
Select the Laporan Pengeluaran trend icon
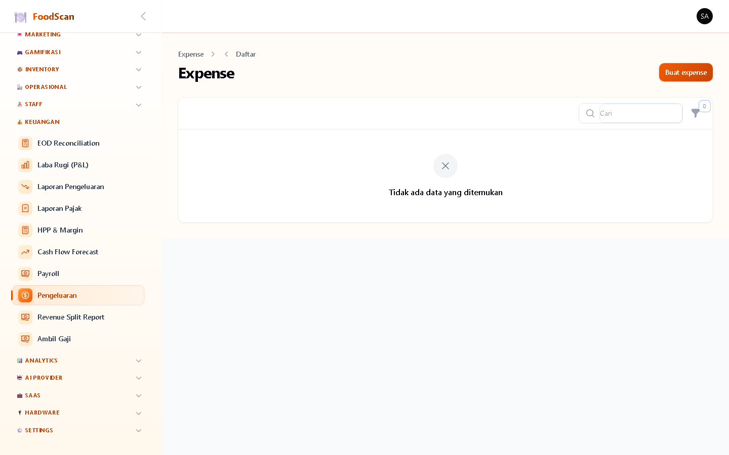click(x=25, y=187)
